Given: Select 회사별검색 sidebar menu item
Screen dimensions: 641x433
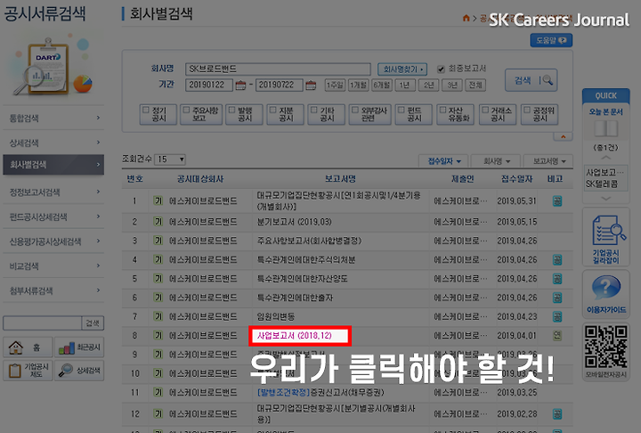Looking at the screenshot, I should pos(53,165).
